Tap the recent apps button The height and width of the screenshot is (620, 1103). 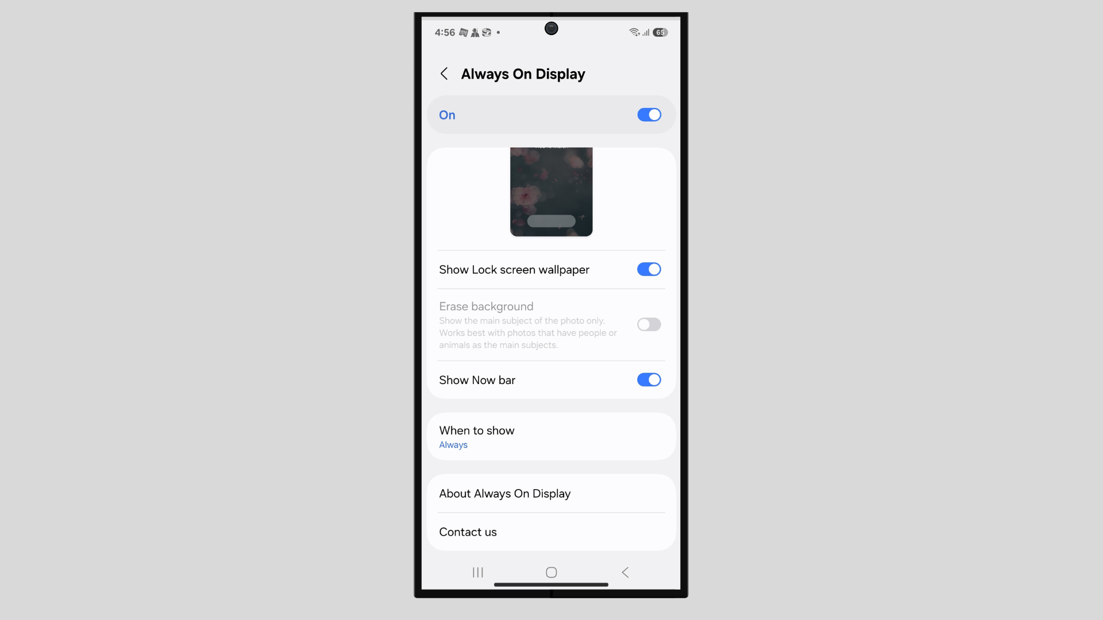pos(478,572)
